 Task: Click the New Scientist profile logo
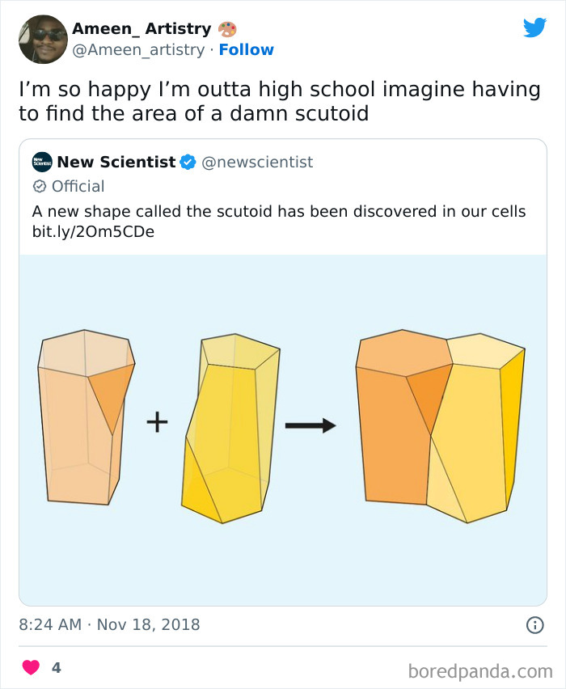40,162
